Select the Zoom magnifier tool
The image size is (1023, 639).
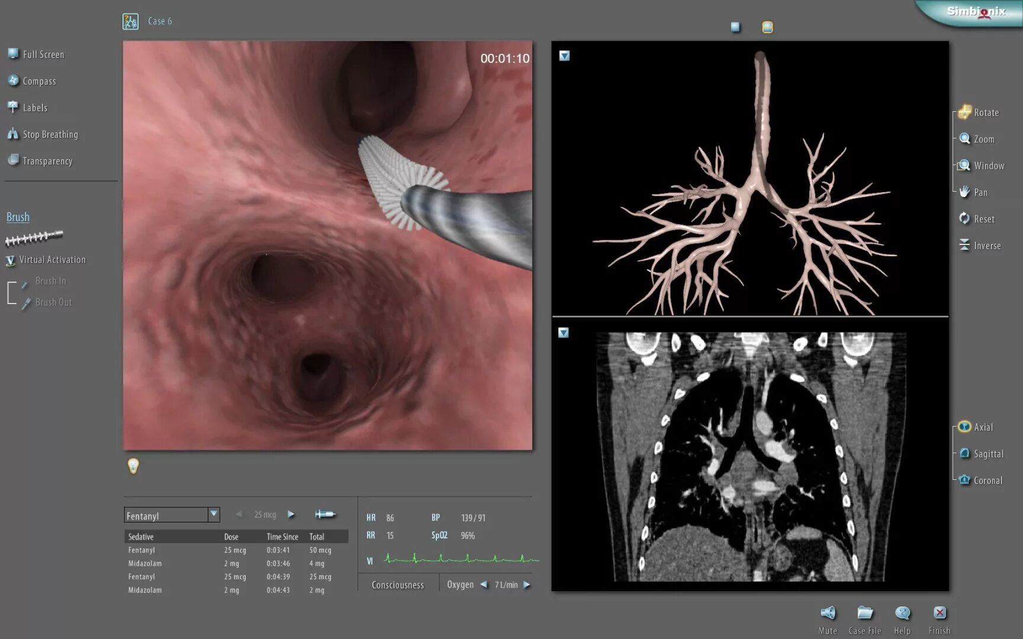click(x=964, y=138)
